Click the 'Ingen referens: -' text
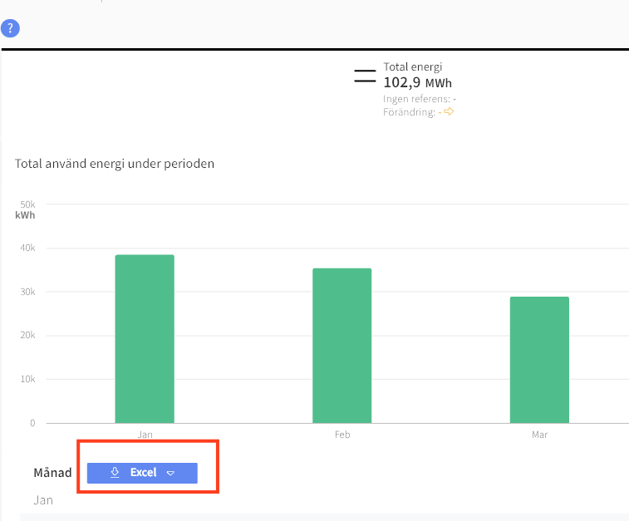Viewport: 629px width, 521px height. 420,99
